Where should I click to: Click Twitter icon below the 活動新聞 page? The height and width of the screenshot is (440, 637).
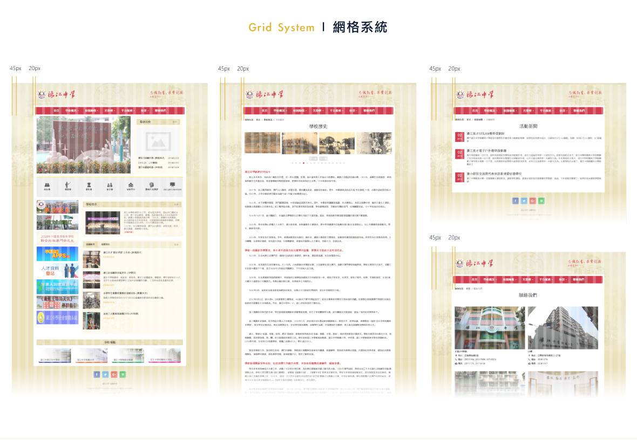524,201
